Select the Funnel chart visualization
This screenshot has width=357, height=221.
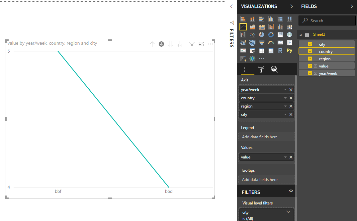(262, 43)
